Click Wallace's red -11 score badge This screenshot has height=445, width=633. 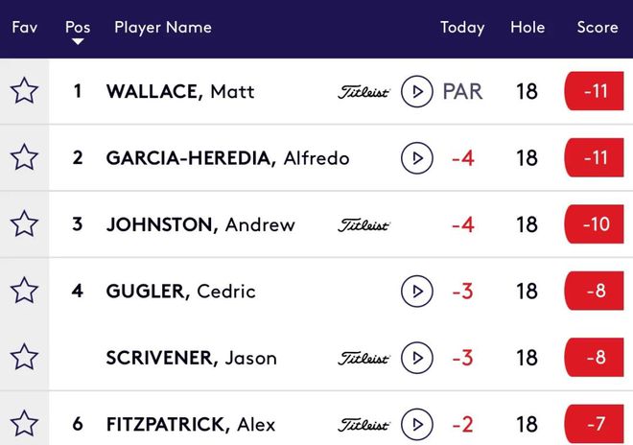point(595,92)
